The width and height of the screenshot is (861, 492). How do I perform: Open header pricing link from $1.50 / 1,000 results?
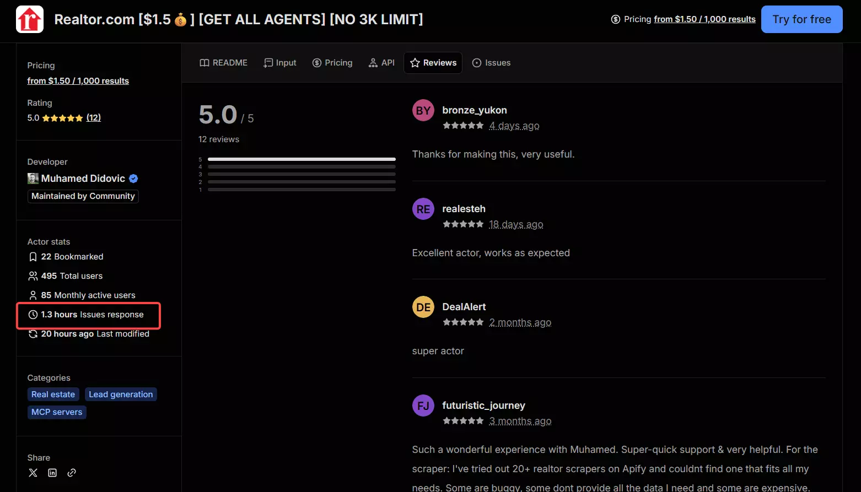coord(704,19)
